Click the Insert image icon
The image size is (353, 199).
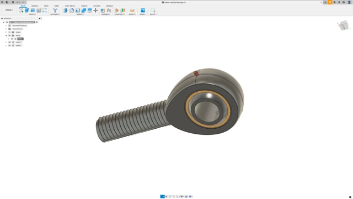pyautogui.click(x=143, y=11)
